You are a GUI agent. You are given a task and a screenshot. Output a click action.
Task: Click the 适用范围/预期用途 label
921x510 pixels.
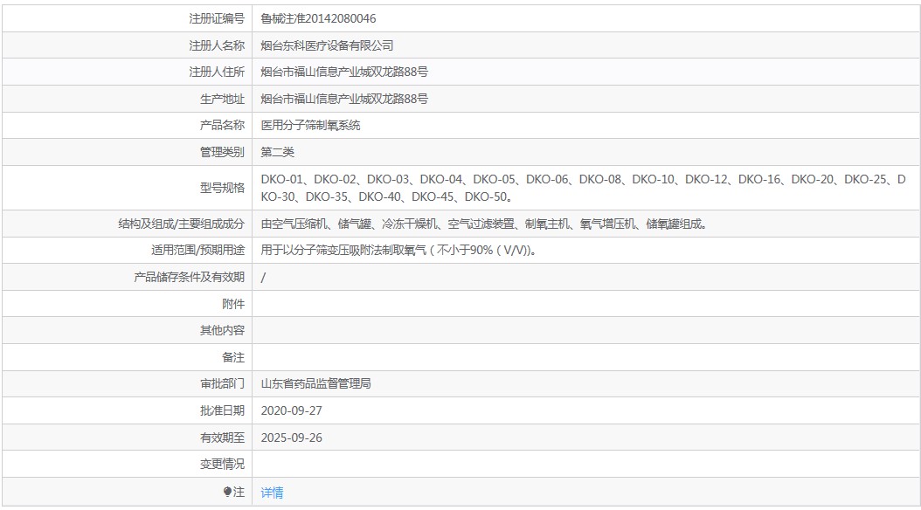pyautogui.click(x=198, y=250)
